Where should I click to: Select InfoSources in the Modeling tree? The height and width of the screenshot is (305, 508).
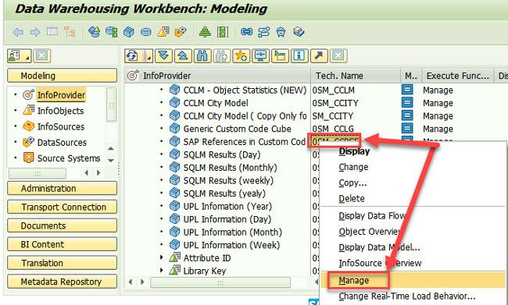(61, 127)
